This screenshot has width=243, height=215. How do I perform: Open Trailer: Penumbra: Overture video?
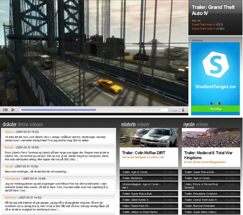(211, 194)
